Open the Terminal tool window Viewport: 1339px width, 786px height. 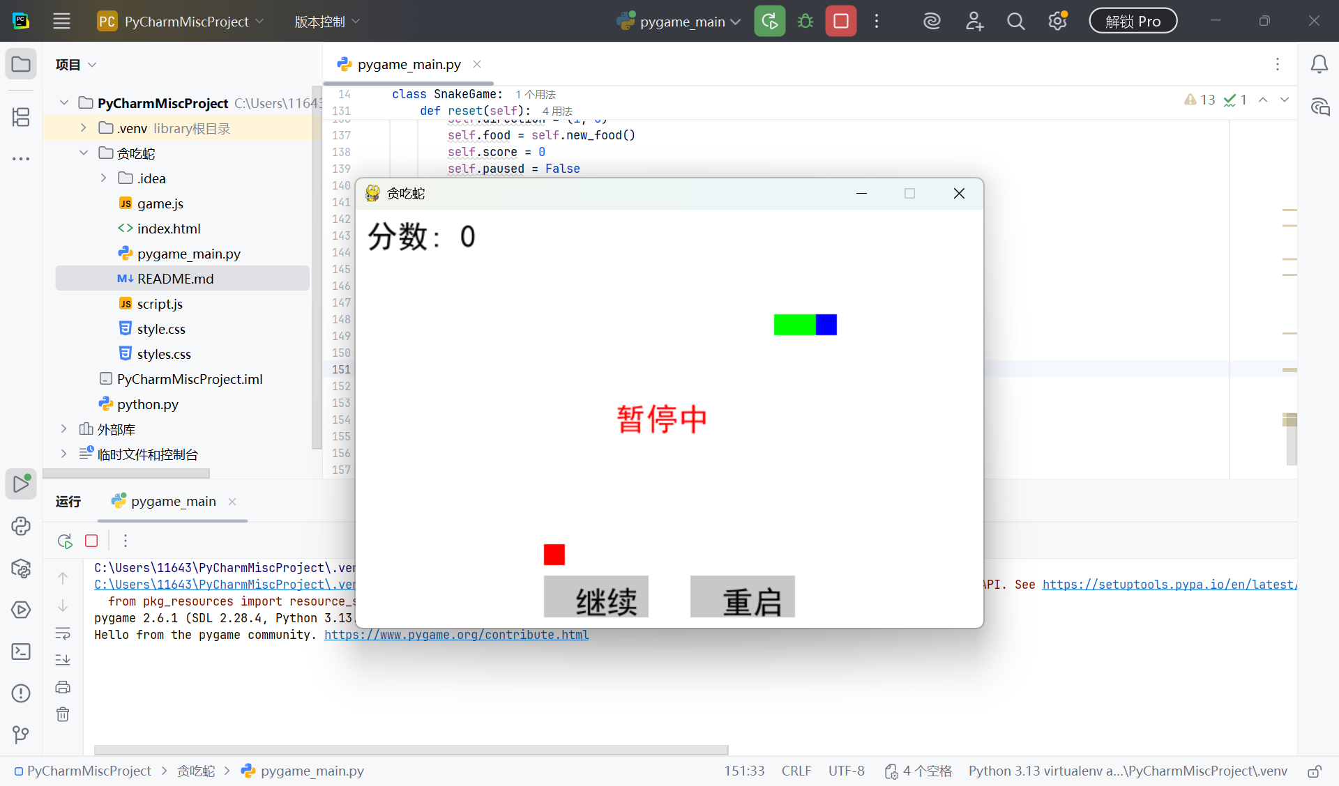21,652
